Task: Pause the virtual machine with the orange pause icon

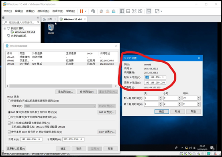Action: pos(81,11)
